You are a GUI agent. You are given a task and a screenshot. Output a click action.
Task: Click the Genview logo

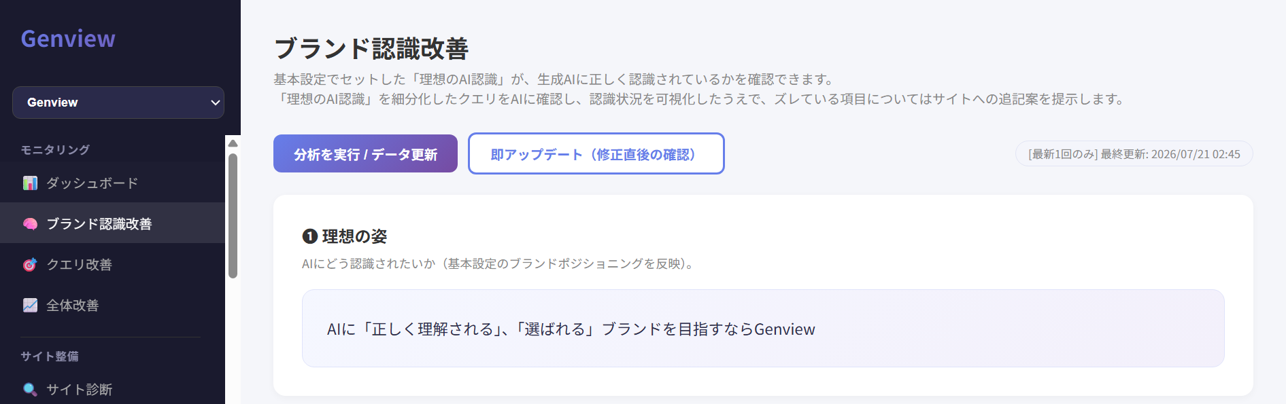[x=68, y=39]
